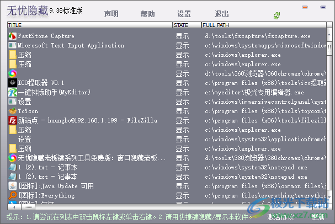Select the Microsoft Text Input Application row
The height and width of the screenshot is (224, 335).
pos(167,45)
